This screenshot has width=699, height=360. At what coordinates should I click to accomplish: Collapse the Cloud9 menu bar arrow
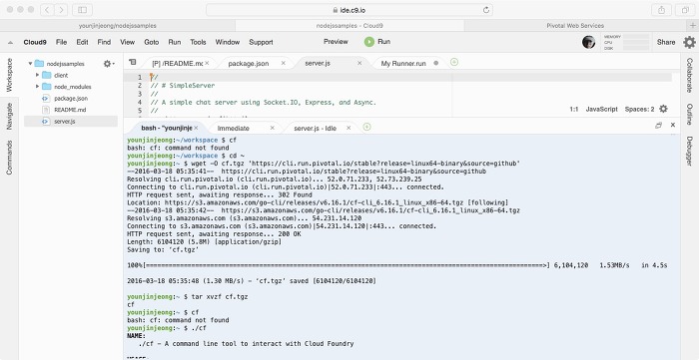pyautogui.click(x=10, y=43)
